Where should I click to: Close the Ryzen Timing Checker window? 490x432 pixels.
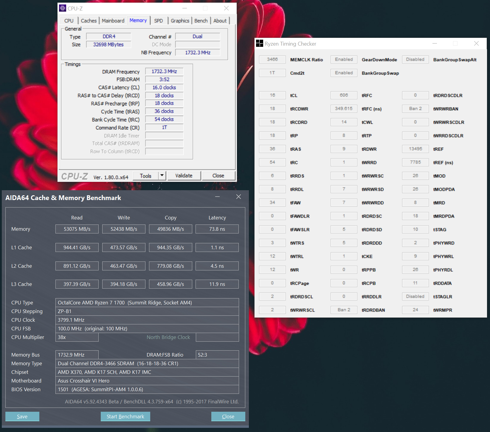476,44
